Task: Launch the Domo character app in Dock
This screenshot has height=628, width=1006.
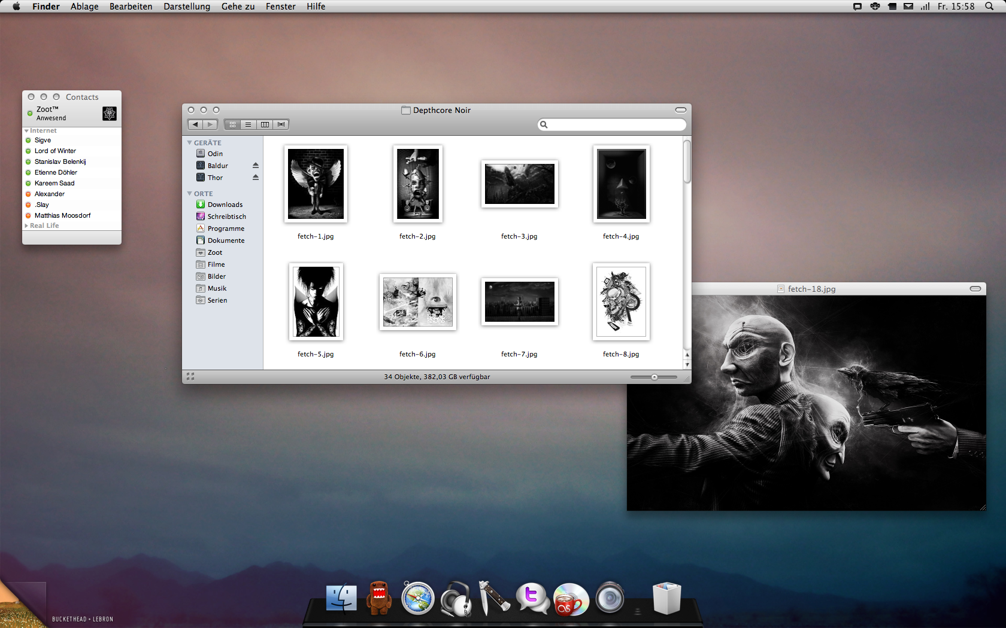Action: [379, 598]
